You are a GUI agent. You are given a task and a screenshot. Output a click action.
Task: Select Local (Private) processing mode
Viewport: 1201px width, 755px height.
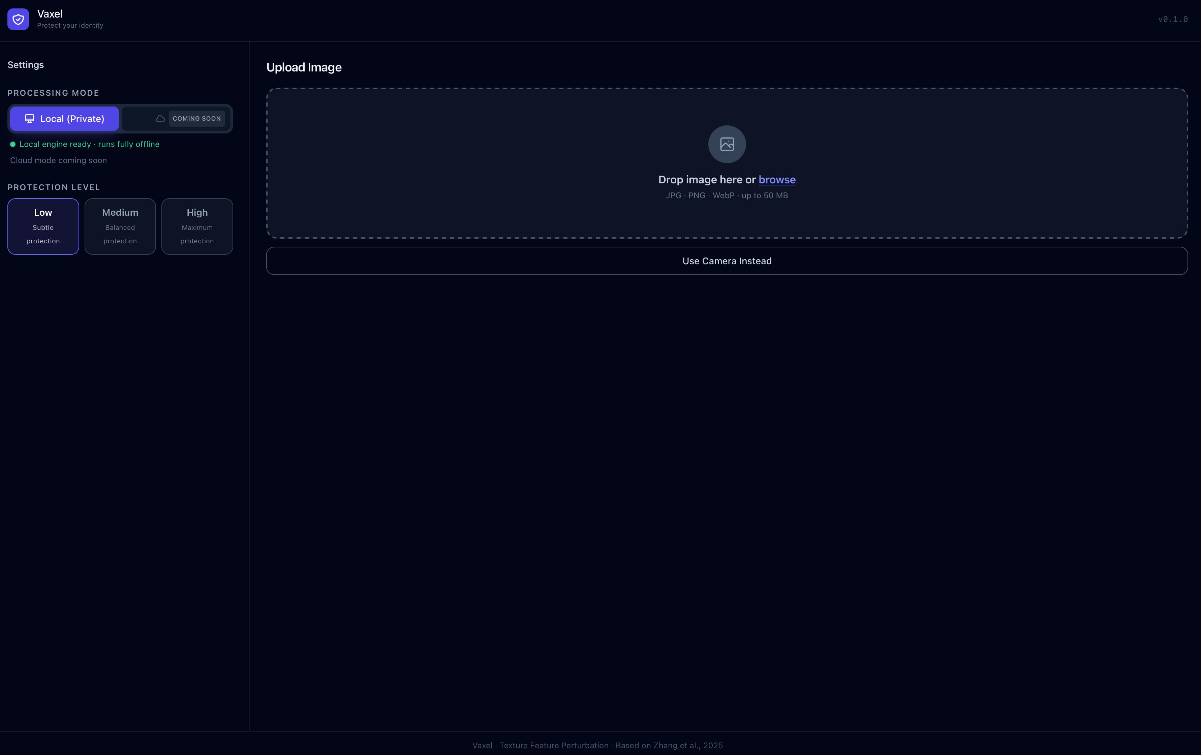(64, 119)
